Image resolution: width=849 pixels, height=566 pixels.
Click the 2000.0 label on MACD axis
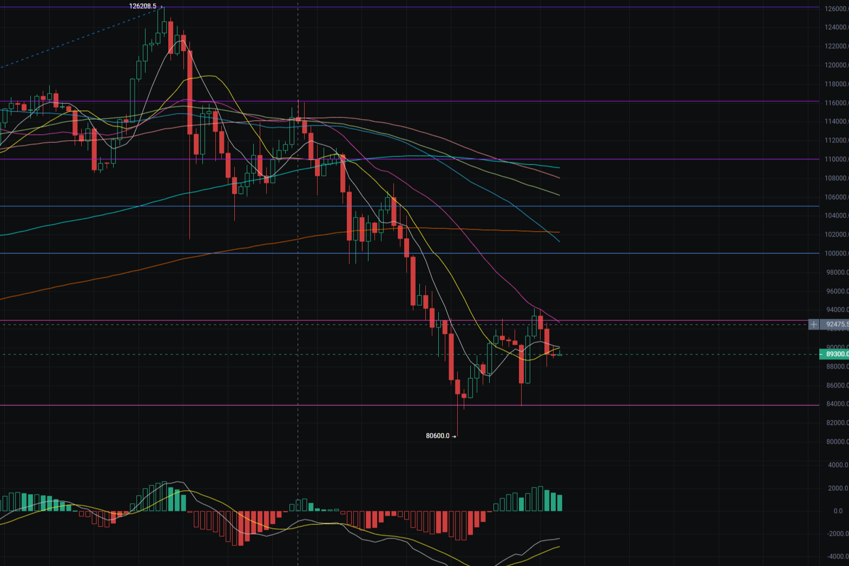tap(838, 488)
